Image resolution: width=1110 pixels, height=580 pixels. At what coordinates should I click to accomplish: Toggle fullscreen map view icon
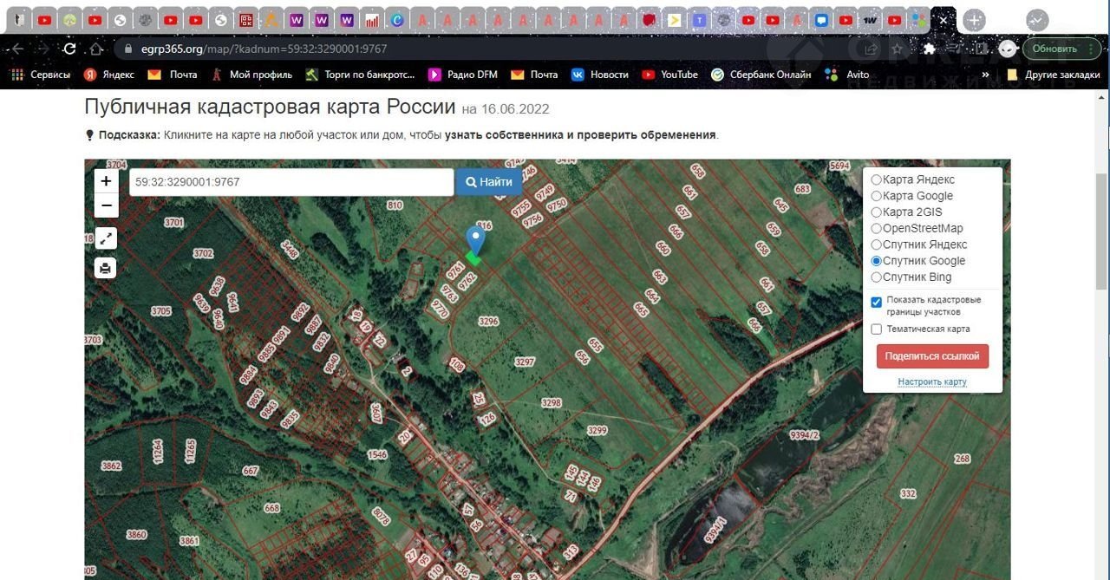106,238
